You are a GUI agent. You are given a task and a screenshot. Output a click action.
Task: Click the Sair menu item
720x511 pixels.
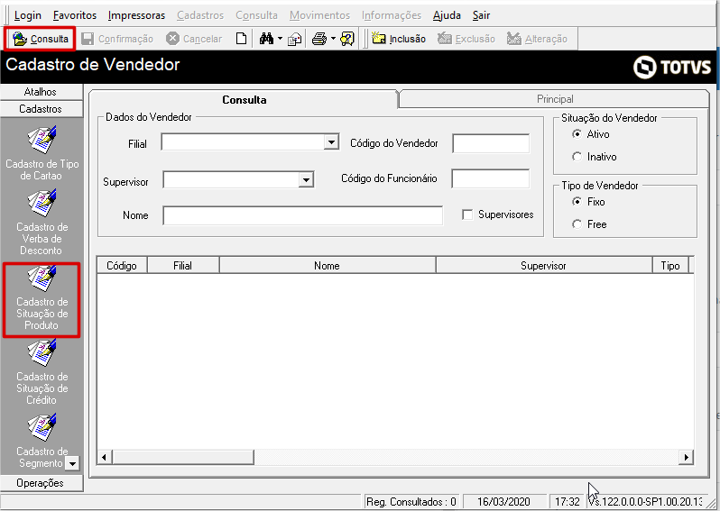[x=481, y=15]
